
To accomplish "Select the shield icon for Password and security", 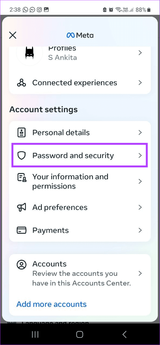I will tap(22, 155).
